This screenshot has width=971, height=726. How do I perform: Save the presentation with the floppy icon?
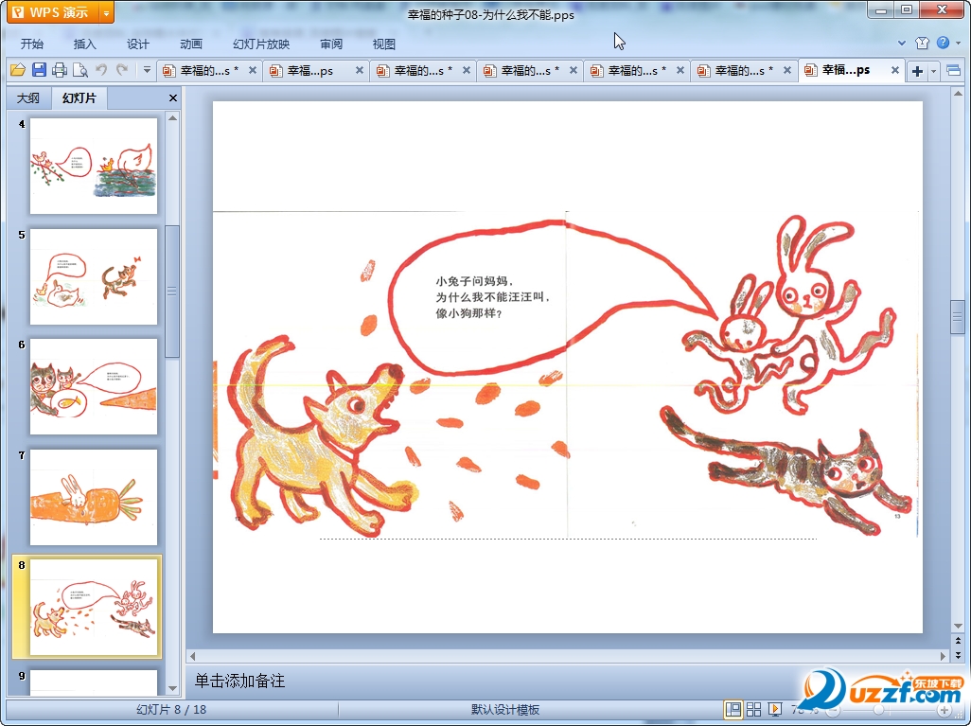coord(39,70)
